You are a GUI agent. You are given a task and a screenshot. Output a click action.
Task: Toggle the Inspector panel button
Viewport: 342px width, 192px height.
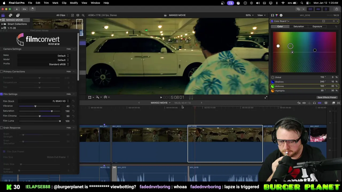326,9
